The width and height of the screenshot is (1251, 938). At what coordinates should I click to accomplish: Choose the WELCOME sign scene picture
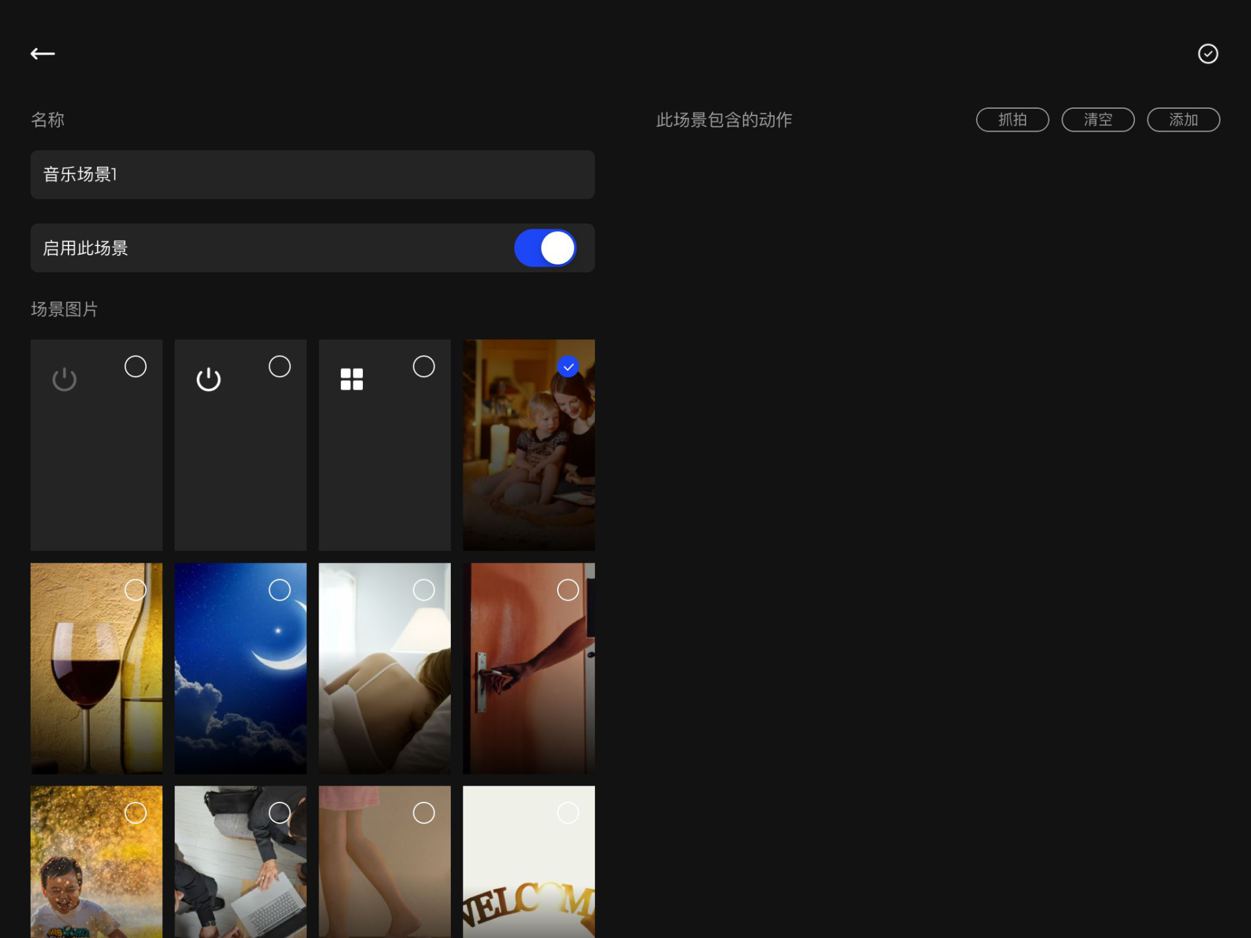(x=529, y=862)
